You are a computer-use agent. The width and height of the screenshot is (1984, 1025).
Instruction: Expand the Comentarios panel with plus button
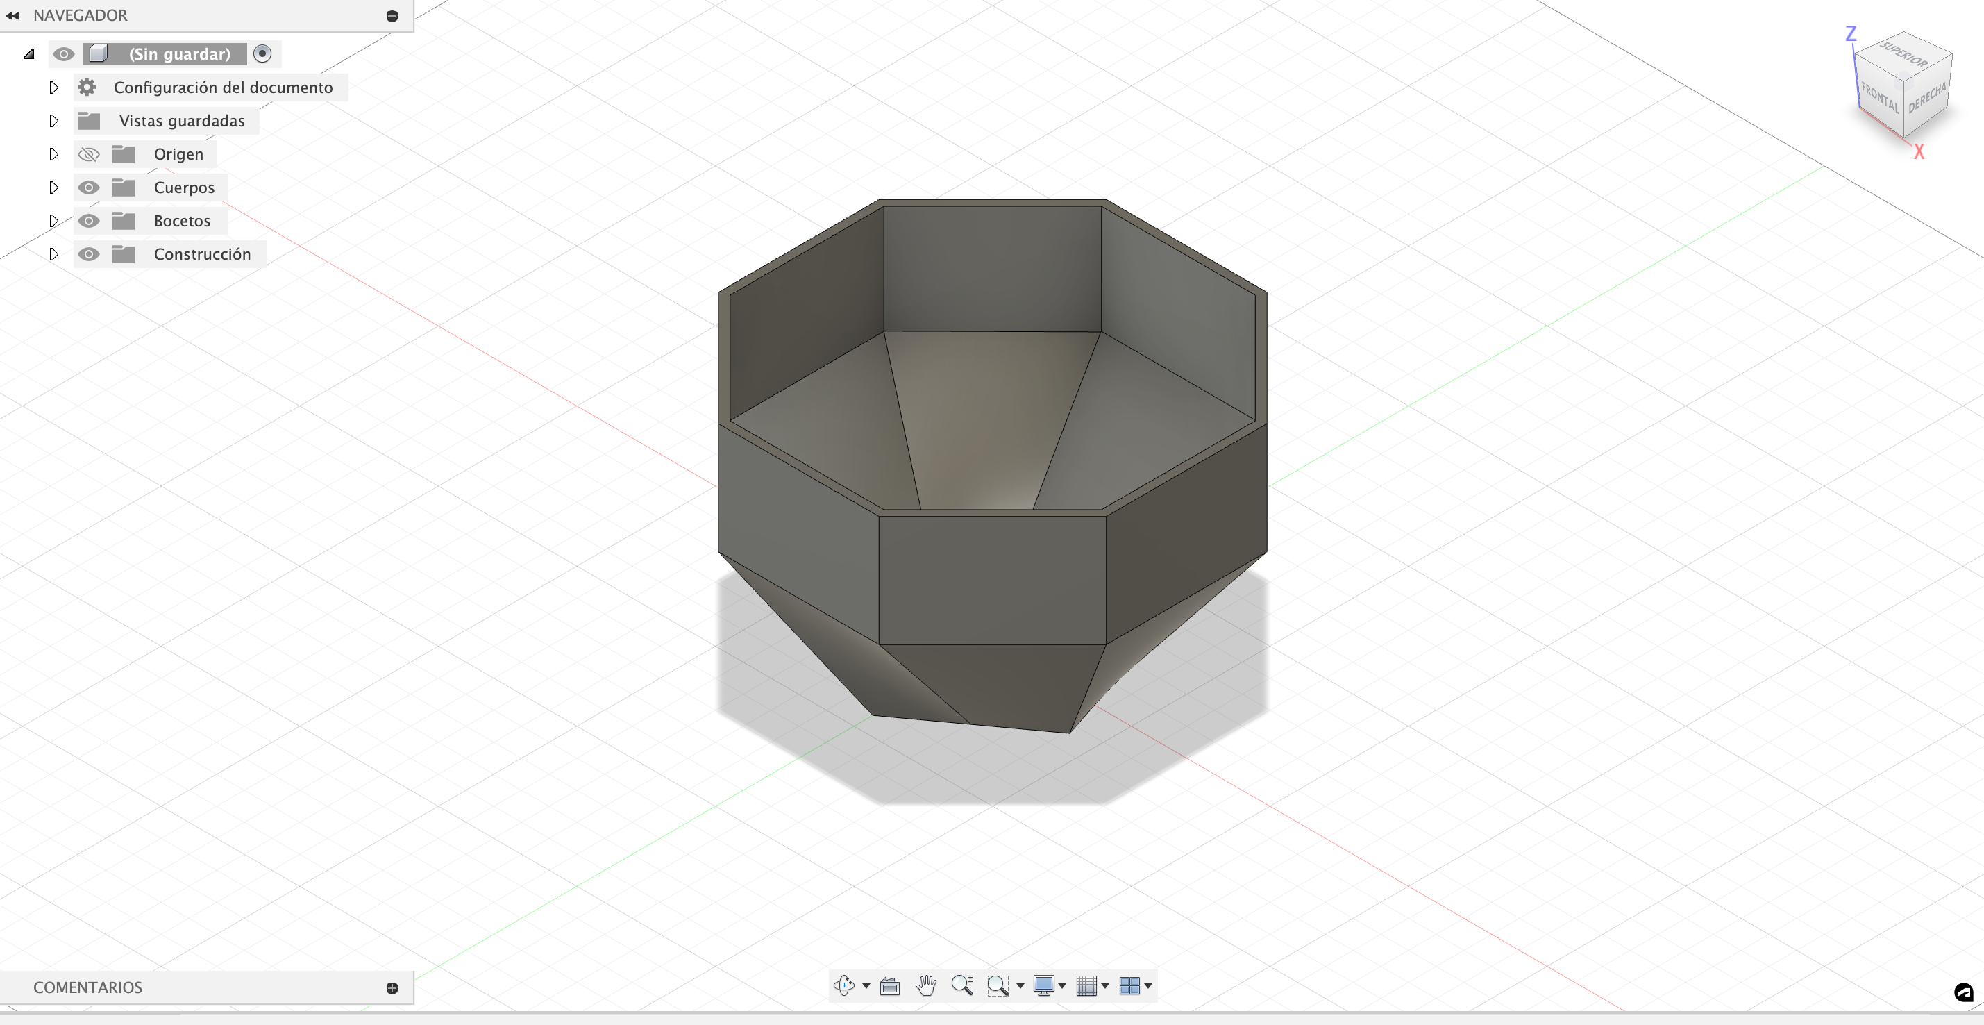tap(392, 988)
